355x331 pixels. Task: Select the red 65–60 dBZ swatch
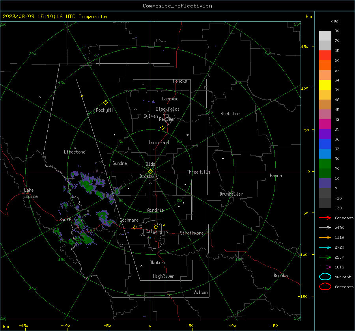(x=325, y=55)
